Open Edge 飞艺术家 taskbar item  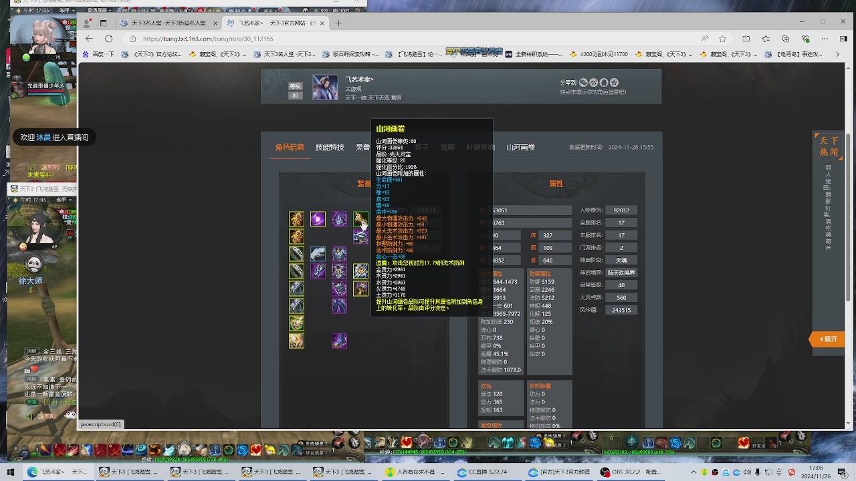(58, 472)
